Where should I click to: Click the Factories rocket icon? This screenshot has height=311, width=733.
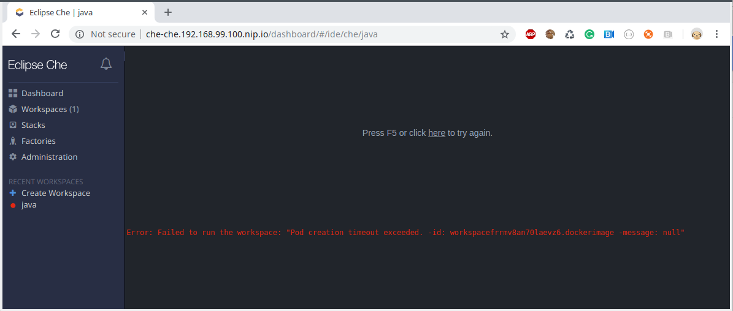pos(13,141)
